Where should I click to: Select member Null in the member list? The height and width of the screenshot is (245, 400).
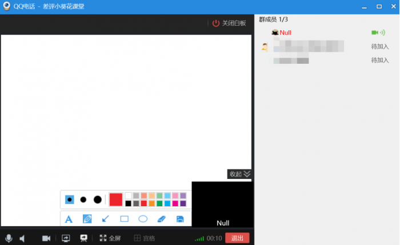(x=285, y=33)
